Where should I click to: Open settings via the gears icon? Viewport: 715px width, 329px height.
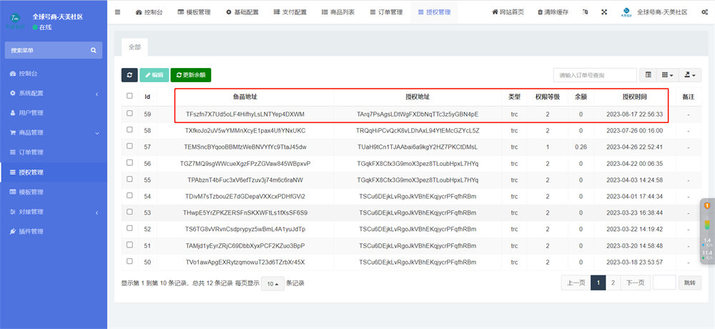click(705, 12)
